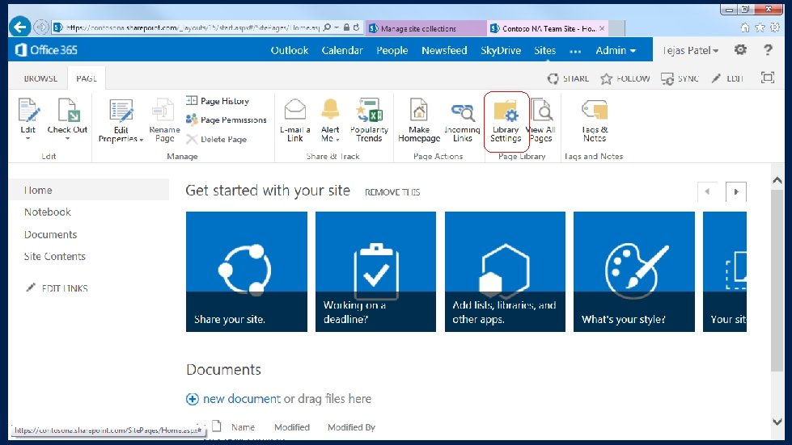Click the new document plus icon
Viewport: 792px width, 445px height.
[x=193, y=399]
